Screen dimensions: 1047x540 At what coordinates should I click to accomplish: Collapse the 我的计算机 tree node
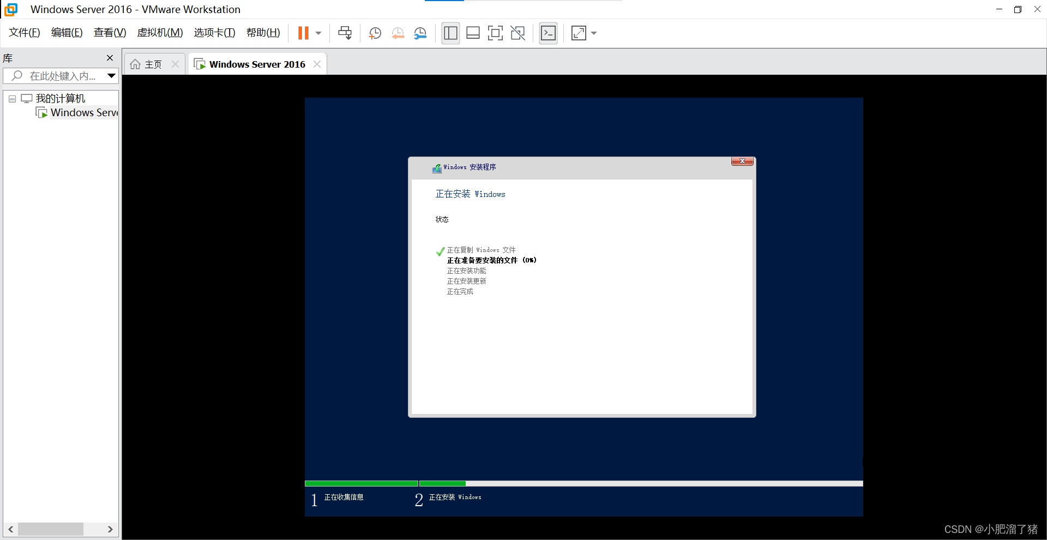tap(12, 99)
